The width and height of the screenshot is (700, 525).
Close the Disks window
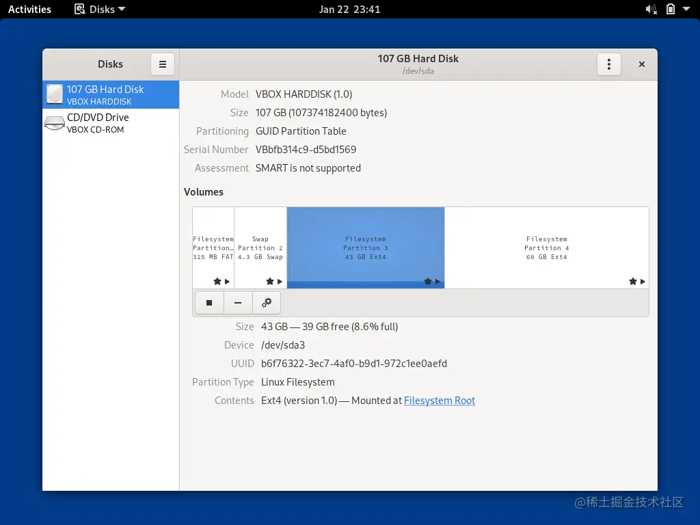(641, 64)
